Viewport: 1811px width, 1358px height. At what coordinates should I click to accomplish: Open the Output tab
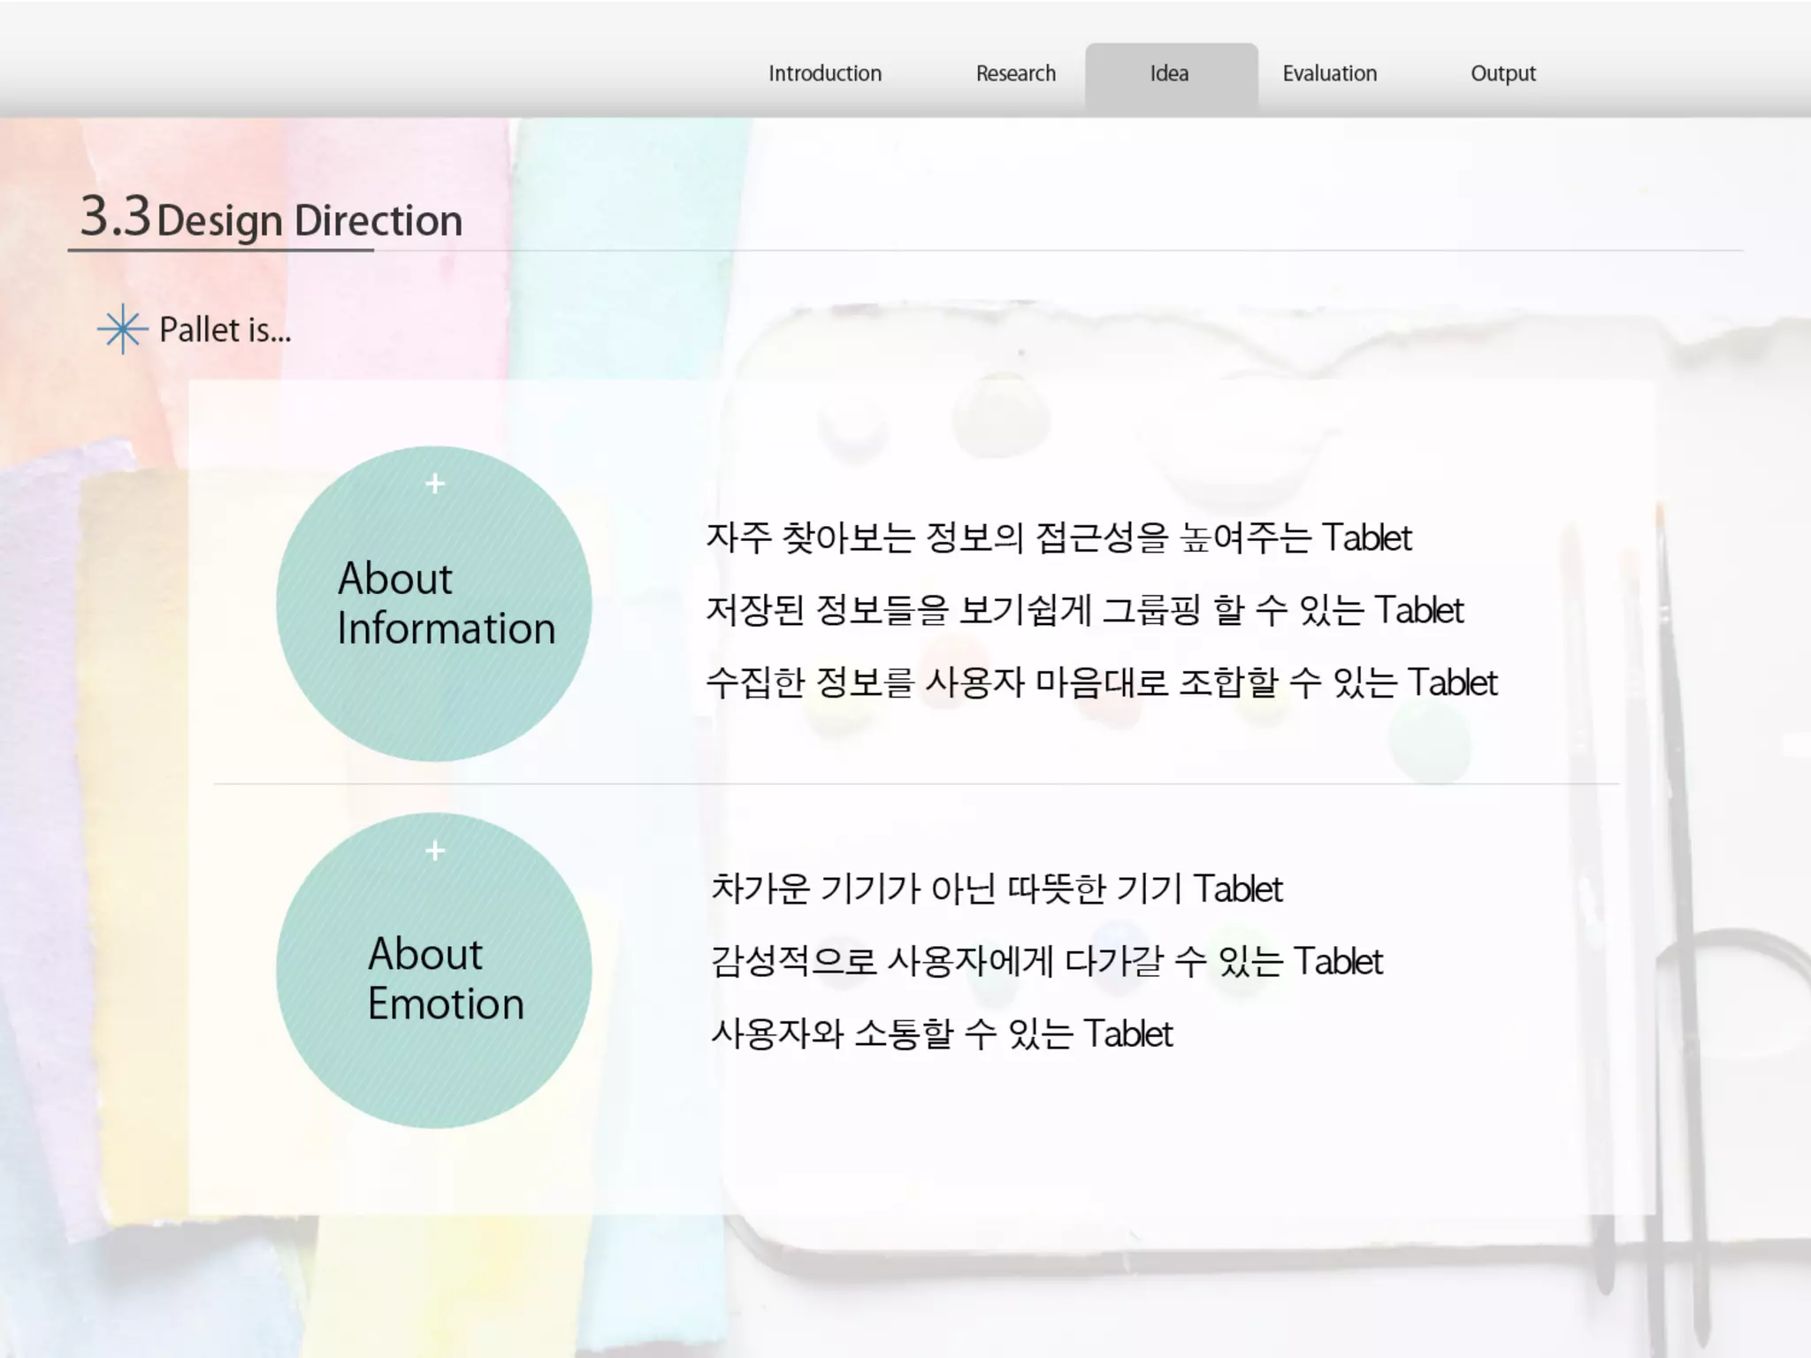pyautogui.click(x=1502, y=73)
